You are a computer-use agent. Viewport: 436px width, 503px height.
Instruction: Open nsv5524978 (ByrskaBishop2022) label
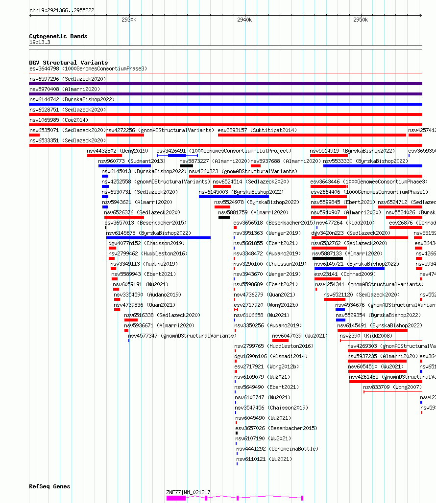tap(257, 202)
